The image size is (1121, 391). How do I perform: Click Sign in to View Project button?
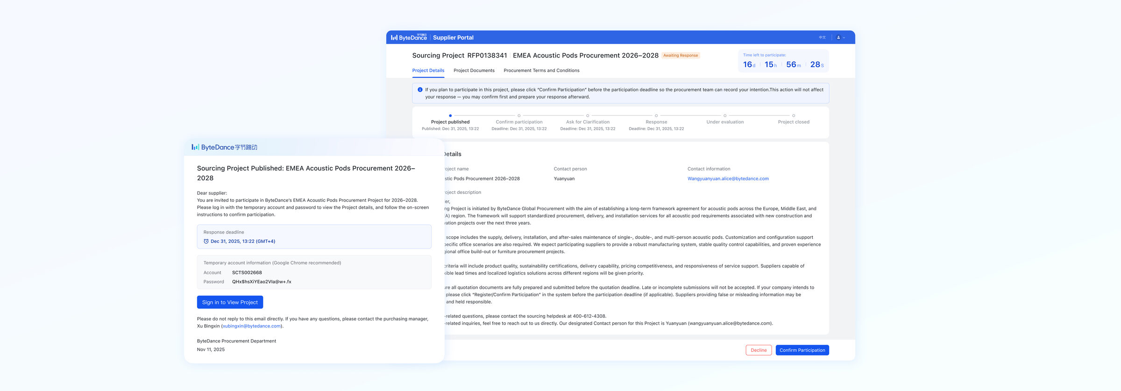point(230,302)
